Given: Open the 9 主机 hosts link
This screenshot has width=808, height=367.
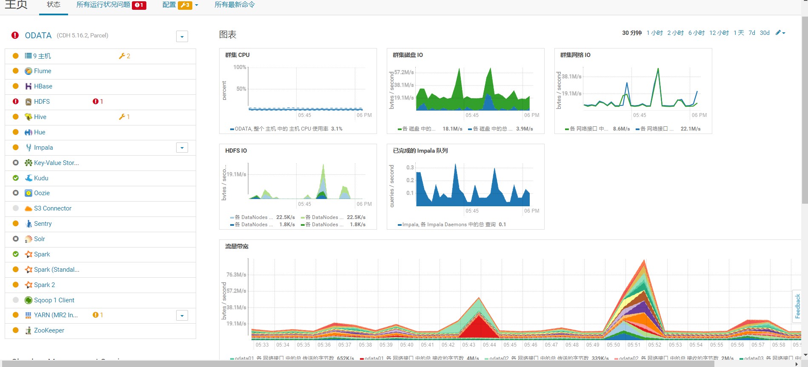Looking at the screenshot, I should tap(42, 56).
